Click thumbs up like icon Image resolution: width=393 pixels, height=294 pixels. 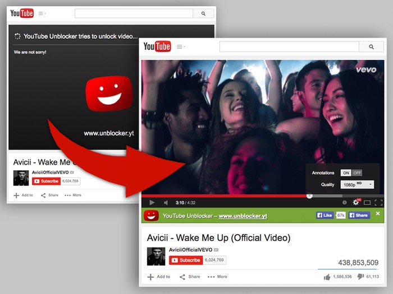tap(327, 277)
